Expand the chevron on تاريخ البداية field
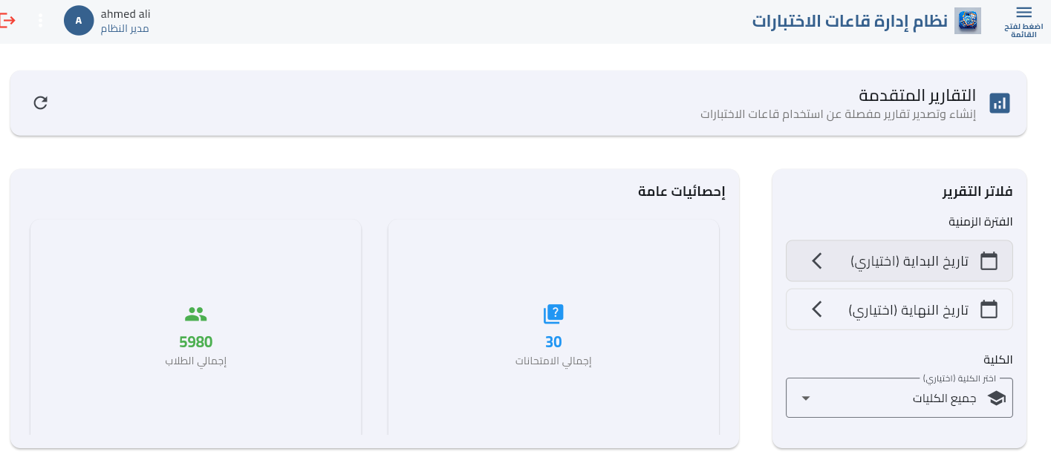The width and height of the screenshot is (1051, 463). pyautogui.click(x=817, y=260)
